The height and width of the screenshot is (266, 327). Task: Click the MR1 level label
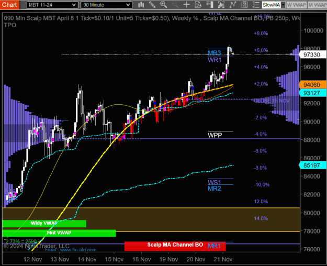pyautogui.click(x=215, y=246)
